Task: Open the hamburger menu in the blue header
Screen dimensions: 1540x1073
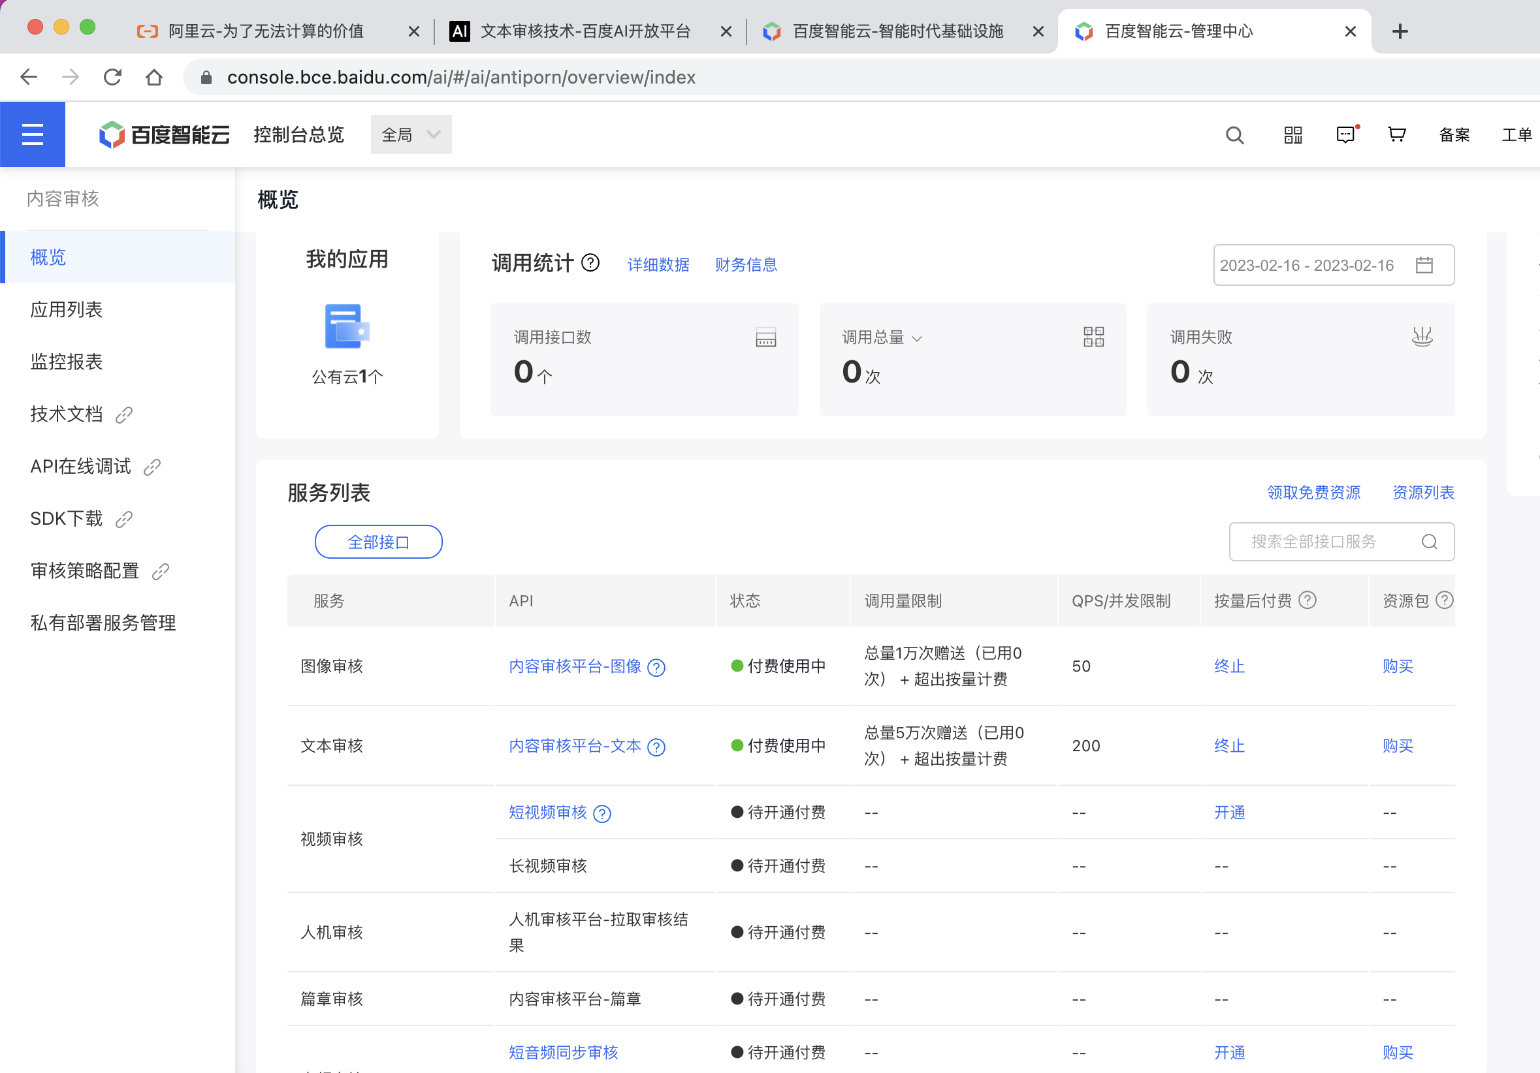Action: (x=32, y=134)
